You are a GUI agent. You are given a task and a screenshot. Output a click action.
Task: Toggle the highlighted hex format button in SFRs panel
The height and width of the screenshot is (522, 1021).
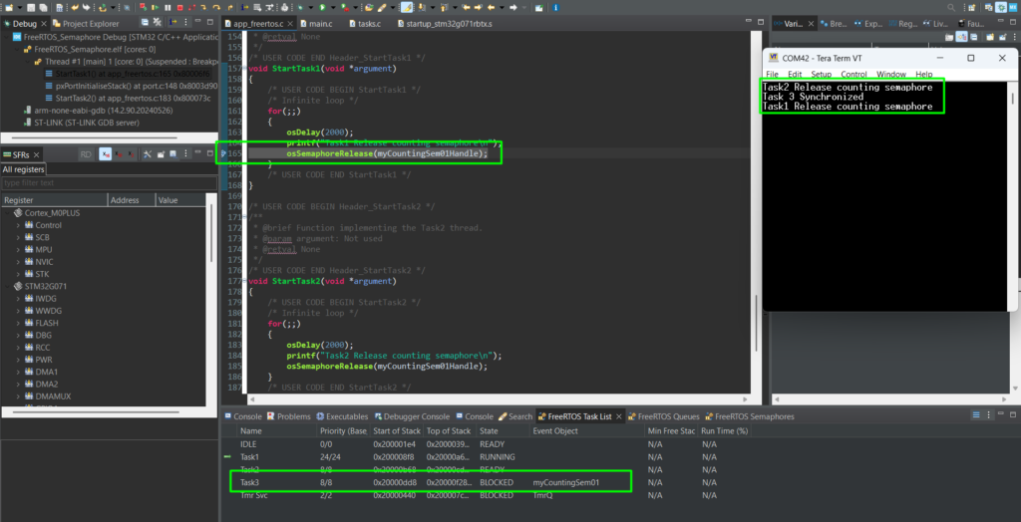tap(105, 153)
